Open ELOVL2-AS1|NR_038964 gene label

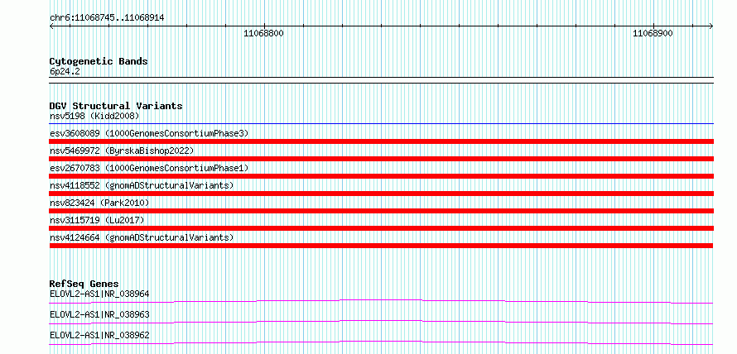click(x=99, y=294)
